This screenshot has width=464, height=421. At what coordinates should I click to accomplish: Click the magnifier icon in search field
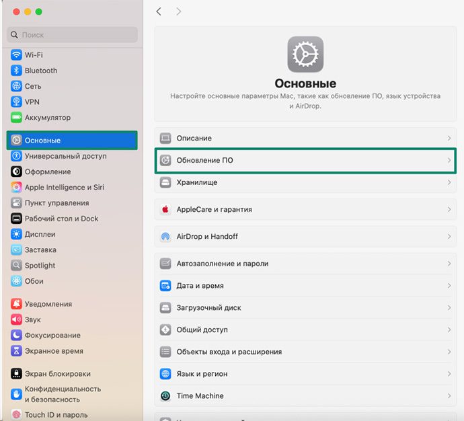(x=14, y=34)
